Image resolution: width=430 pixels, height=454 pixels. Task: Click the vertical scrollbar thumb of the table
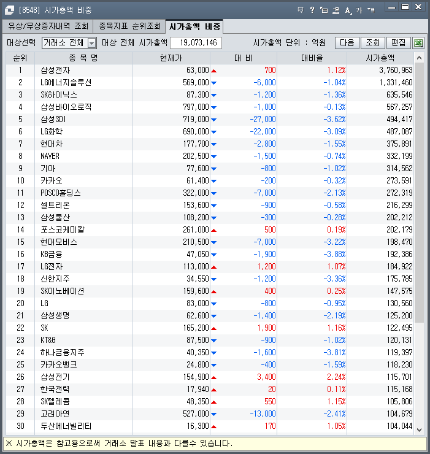coord(419,193)
